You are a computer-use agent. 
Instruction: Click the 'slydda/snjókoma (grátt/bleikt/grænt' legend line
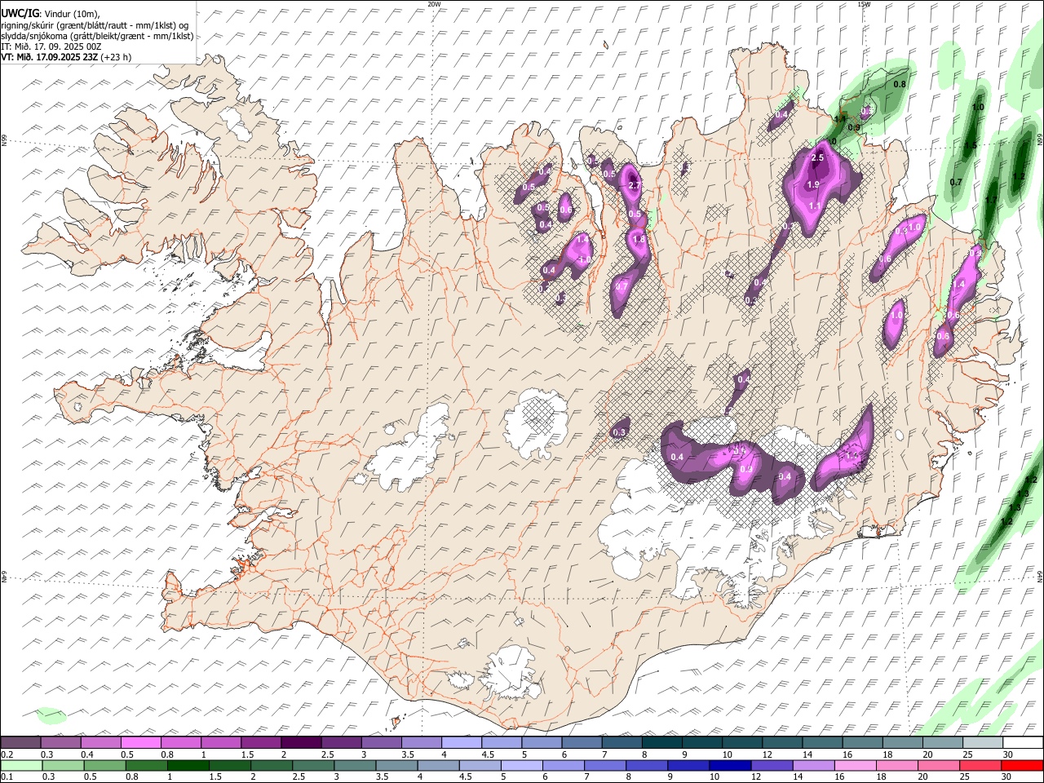pyautogui.click(x=97, y=35)
